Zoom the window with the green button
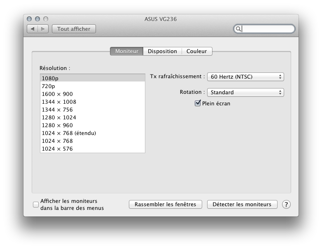 coord(46,19)
